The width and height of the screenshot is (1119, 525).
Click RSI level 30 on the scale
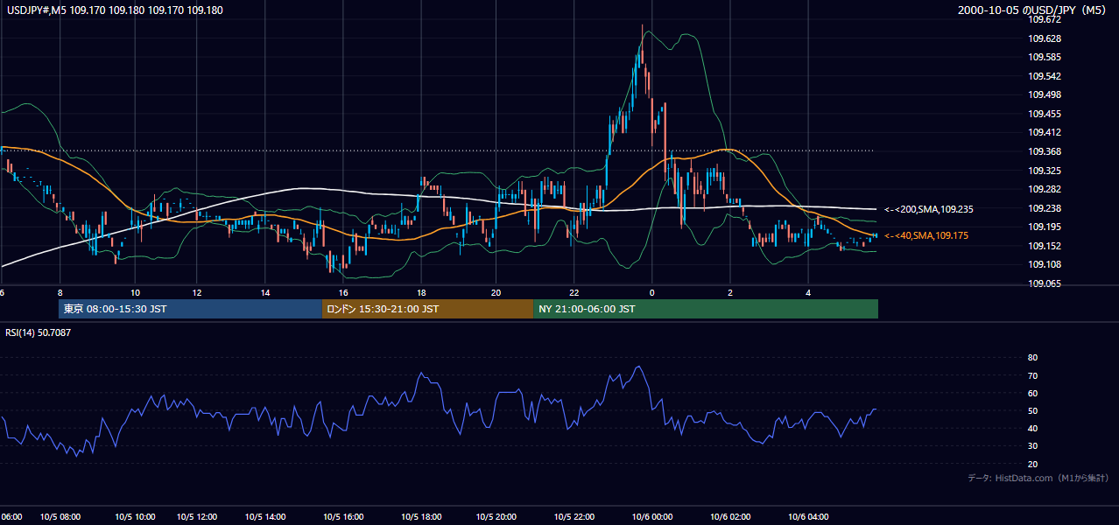tap(1032, 446)
